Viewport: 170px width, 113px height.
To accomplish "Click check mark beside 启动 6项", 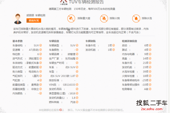I will tap(150, 45).
